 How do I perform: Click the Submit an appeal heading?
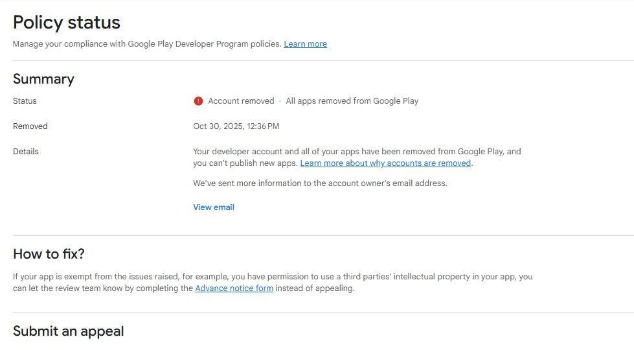[x=68, y=331]
